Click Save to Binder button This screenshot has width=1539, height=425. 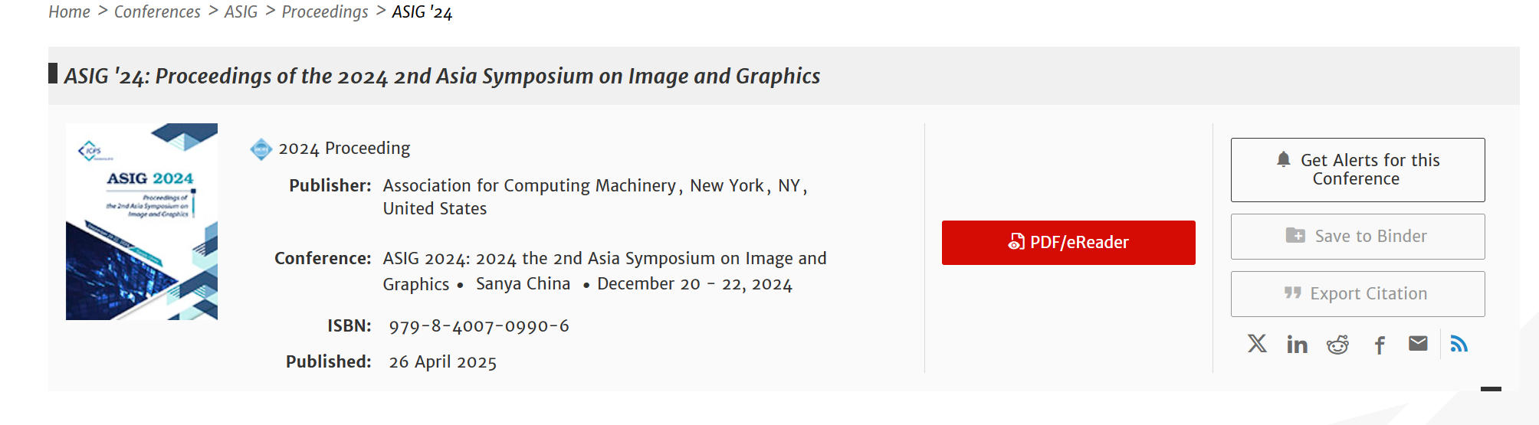pos(1357,237)
